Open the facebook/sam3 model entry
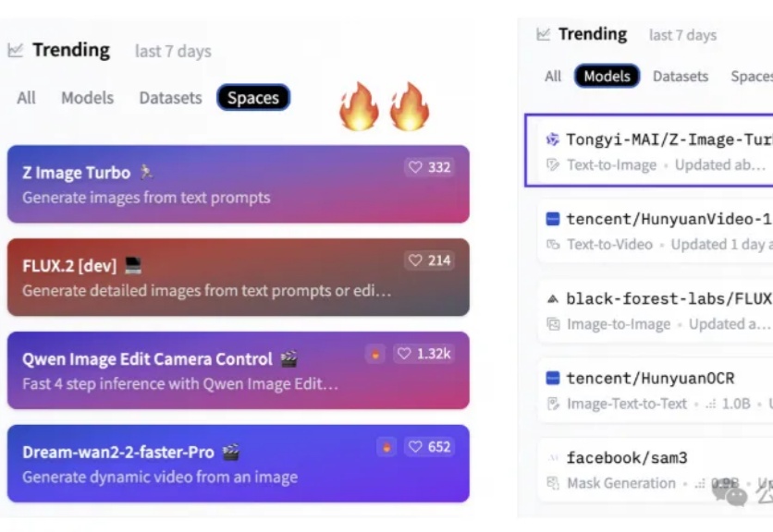The width and height of the screenshot is (773, 532). (x=656, y=470)
